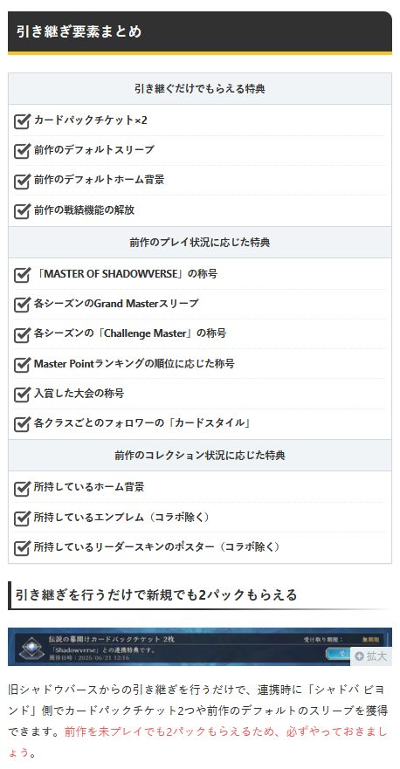Toggle checkbox for カードパックチケット×2
The height and width of the screenshot is (769, 400).
click(22, 121)
